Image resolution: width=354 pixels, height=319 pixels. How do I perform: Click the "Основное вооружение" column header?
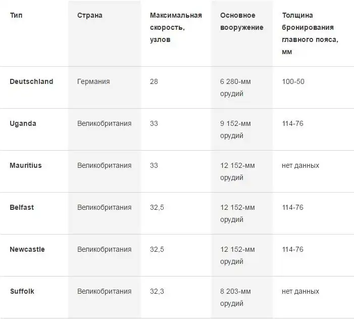click(x=241, y=21)
